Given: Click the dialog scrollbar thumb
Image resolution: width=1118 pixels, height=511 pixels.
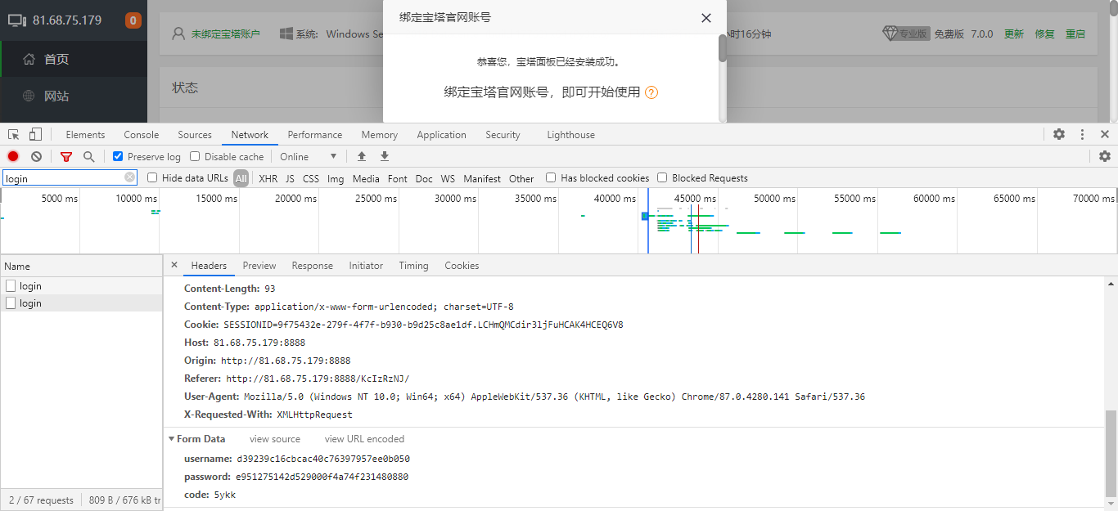Looking at the screenshot, I should (x=723, y=48).
